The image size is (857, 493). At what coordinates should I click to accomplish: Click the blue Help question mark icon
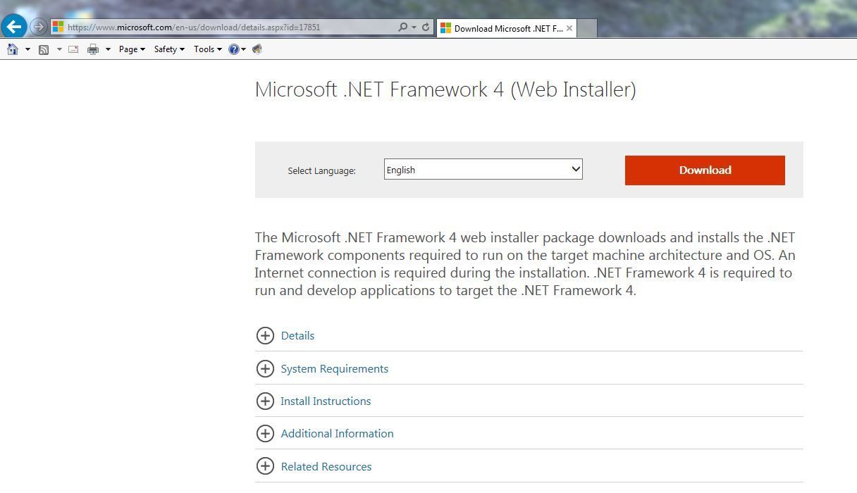234,49
